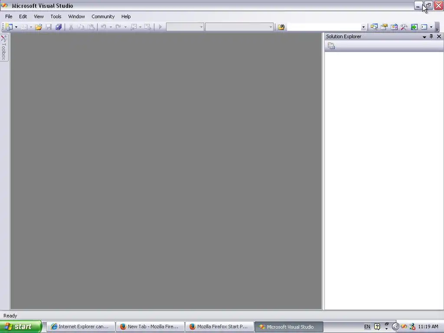Open the Solution Platforms combo box

(x=239, y=27)
